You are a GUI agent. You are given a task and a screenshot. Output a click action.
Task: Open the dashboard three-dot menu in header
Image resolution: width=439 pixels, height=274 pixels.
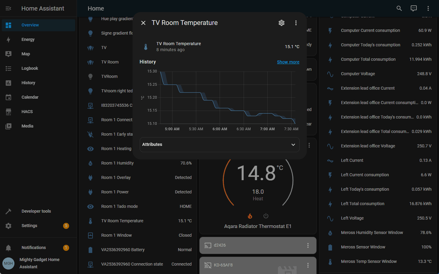click(x=428, y=8)
